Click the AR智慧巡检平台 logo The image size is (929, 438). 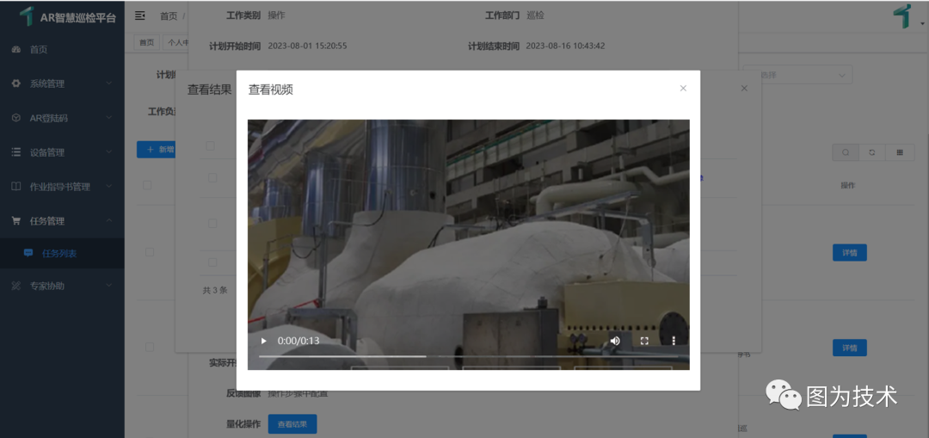pyautogui.click(x=68, y=16)
